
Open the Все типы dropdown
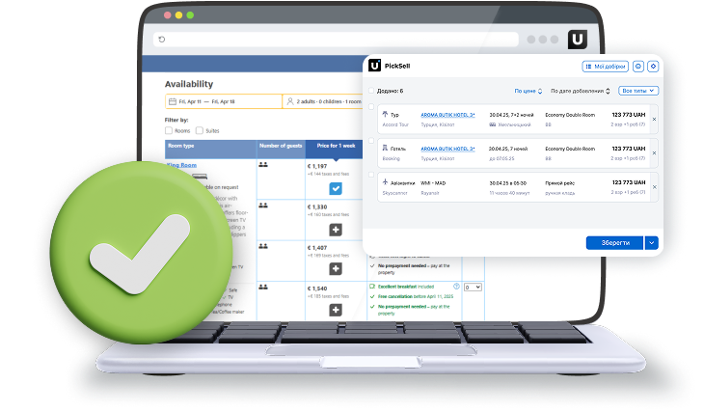638,91
